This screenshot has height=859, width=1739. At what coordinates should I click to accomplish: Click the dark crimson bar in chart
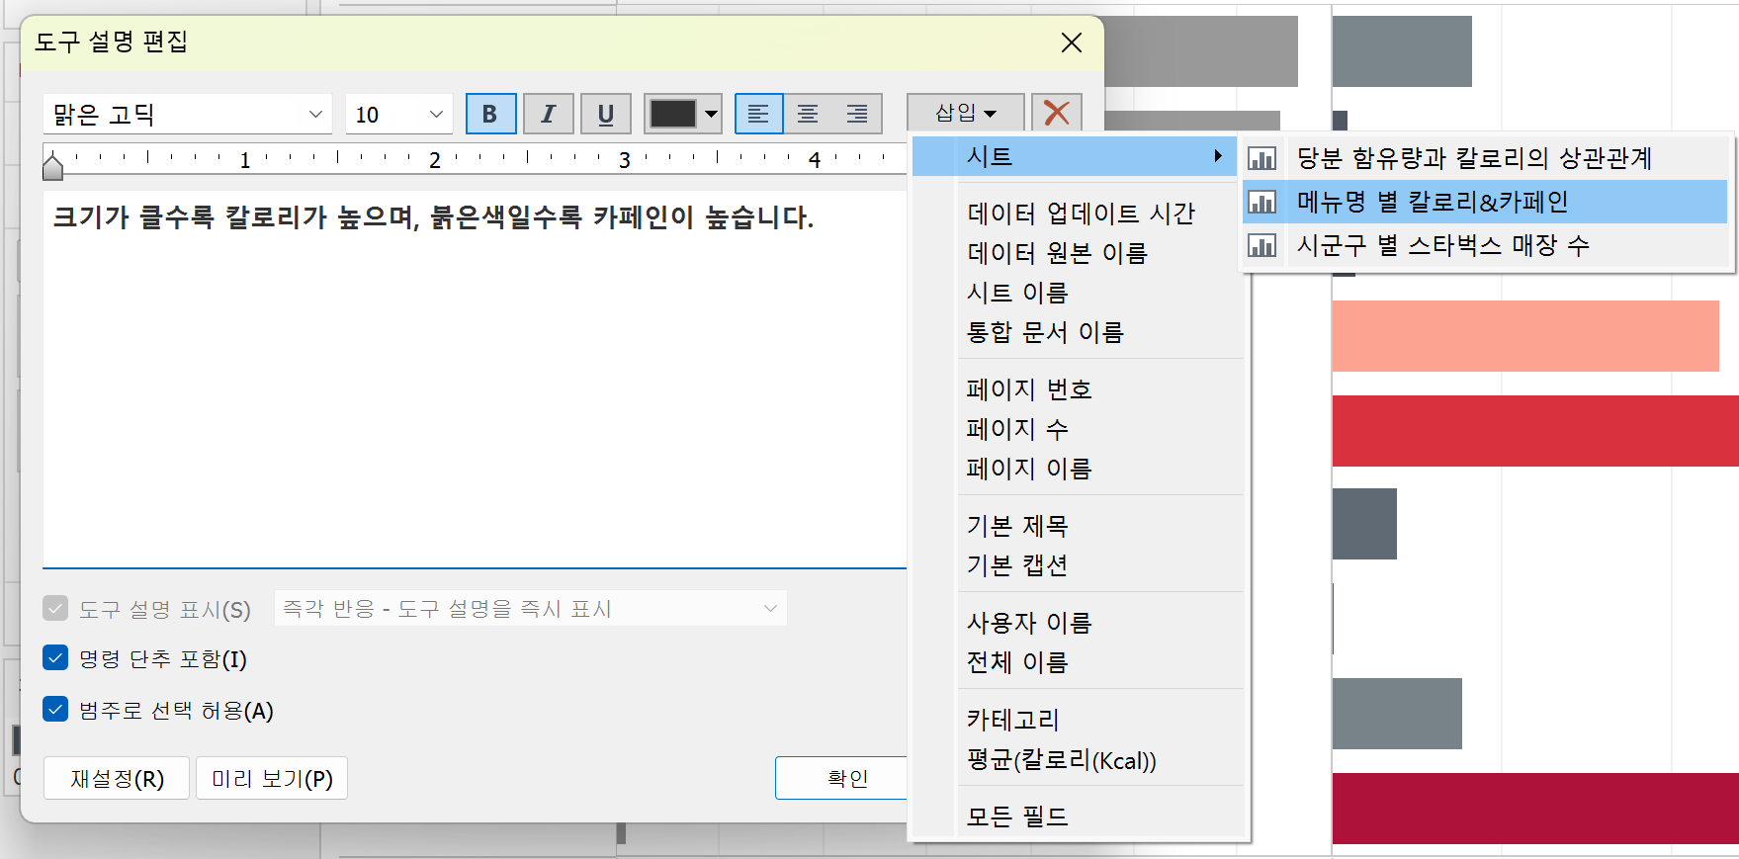coord(1535,809)
